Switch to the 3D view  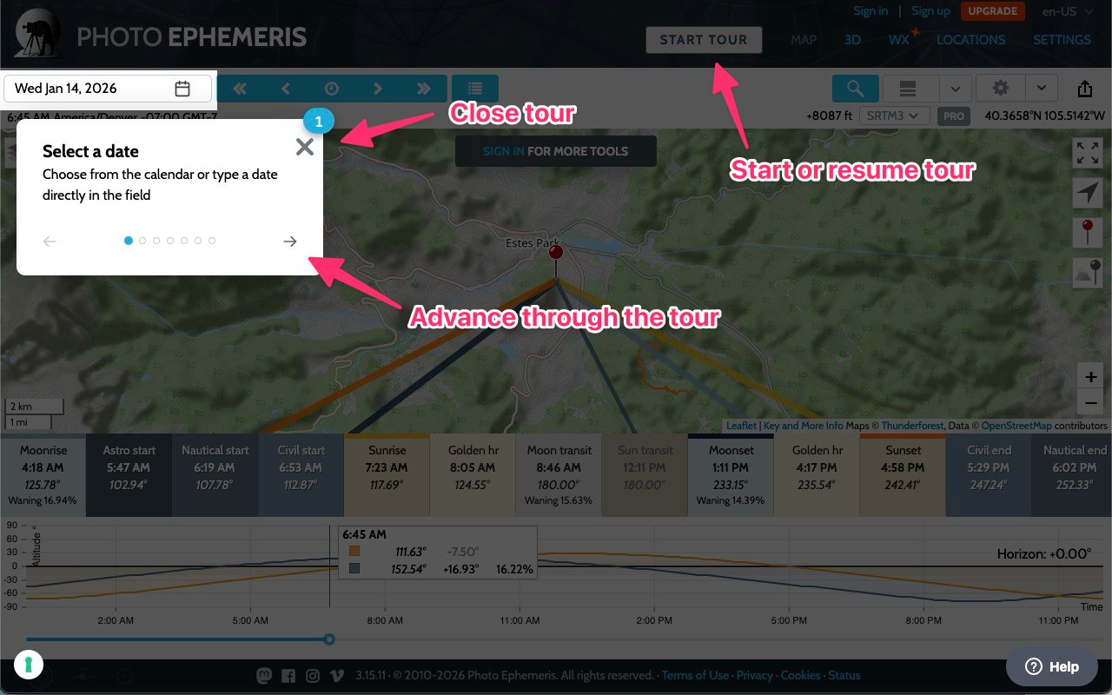click(x=852, y=39)
